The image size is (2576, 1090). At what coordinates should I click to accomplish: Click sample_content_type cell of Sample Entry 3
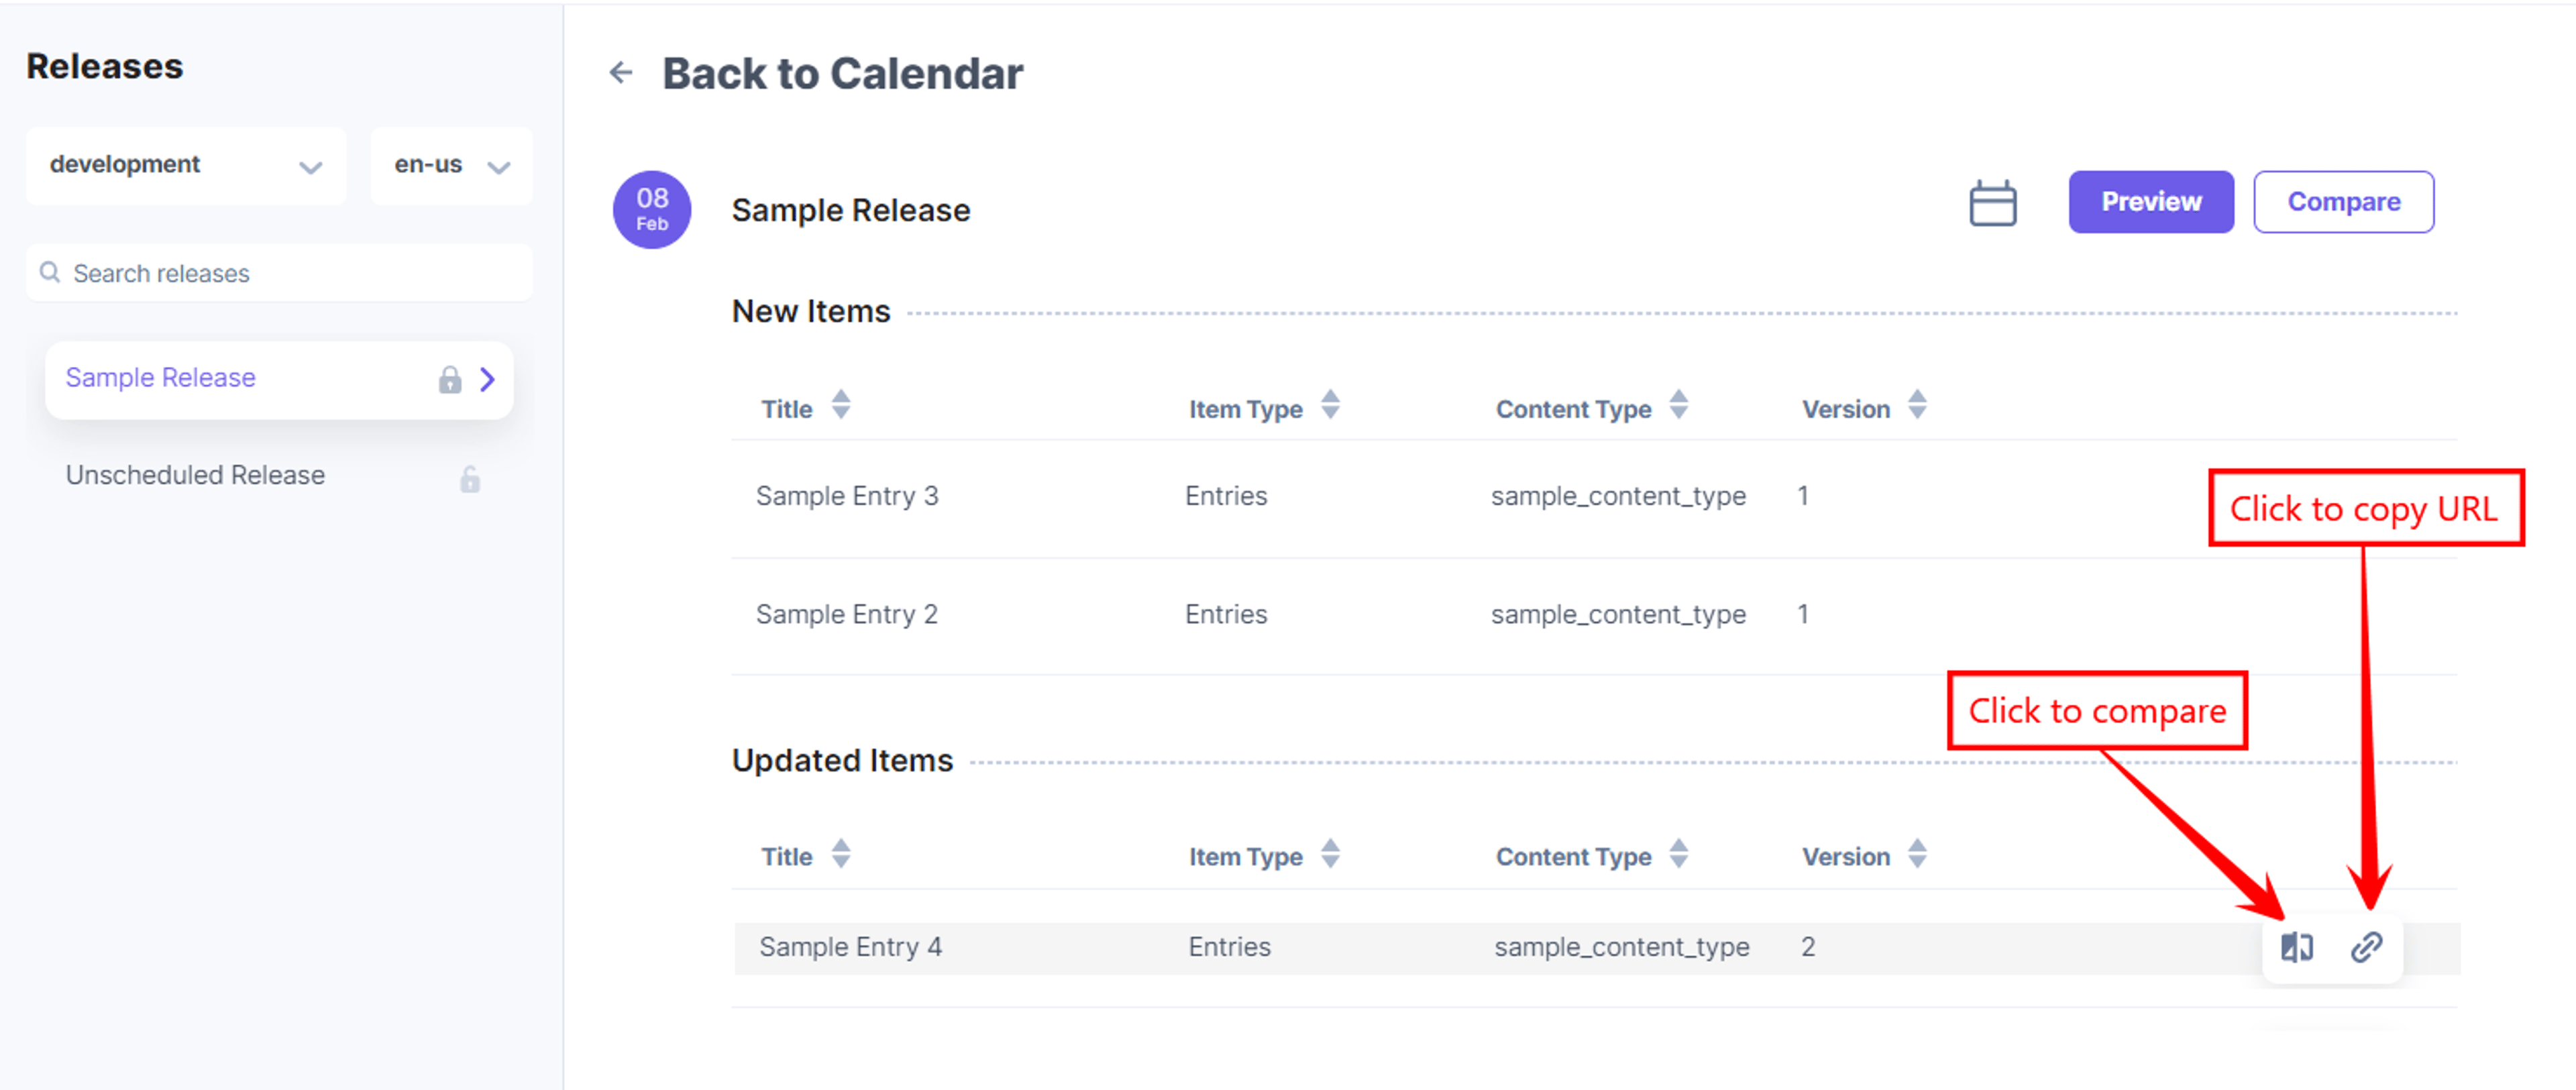coord(1618,497)
